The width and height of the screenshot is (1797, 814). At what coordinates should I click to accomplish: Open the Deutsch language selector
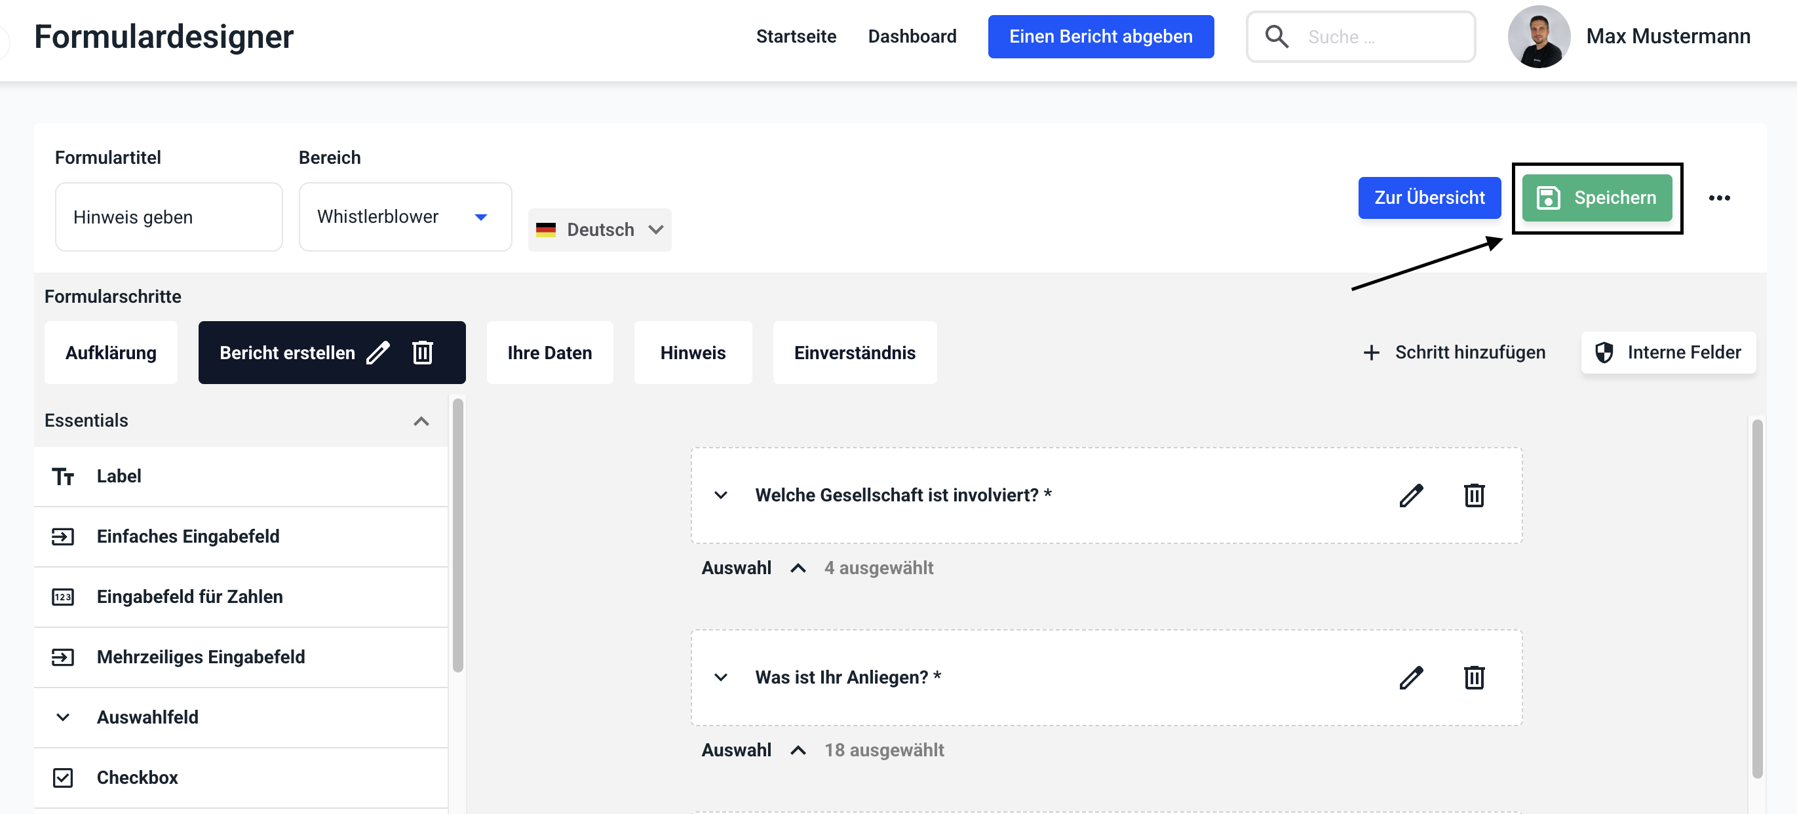[599, 229]
